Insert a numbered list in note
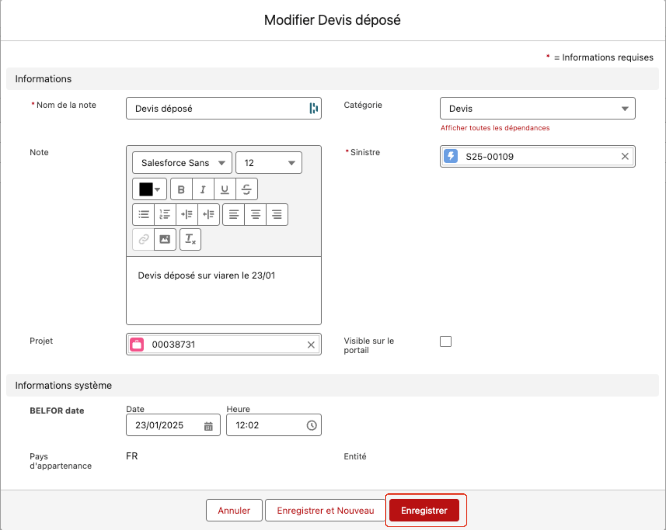The height and width of the screenshot is (530, 666). [x=165, y=214]
